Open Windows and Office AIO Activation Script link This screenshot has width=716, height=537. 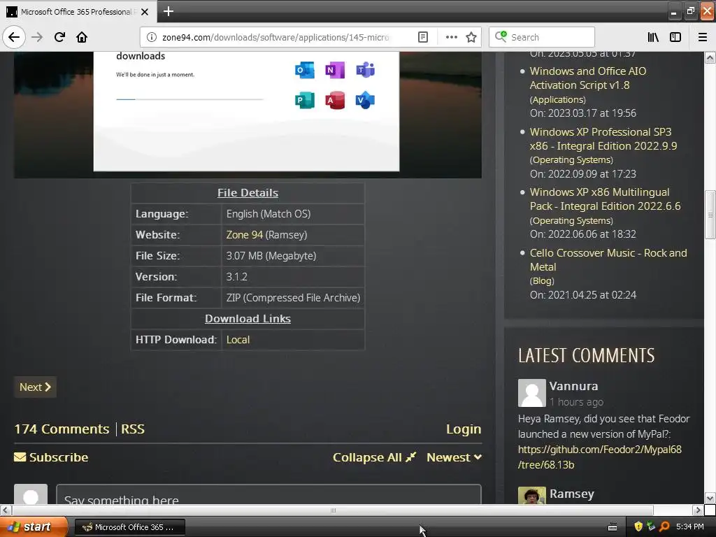pyautogui.click(x=587, y=78)
